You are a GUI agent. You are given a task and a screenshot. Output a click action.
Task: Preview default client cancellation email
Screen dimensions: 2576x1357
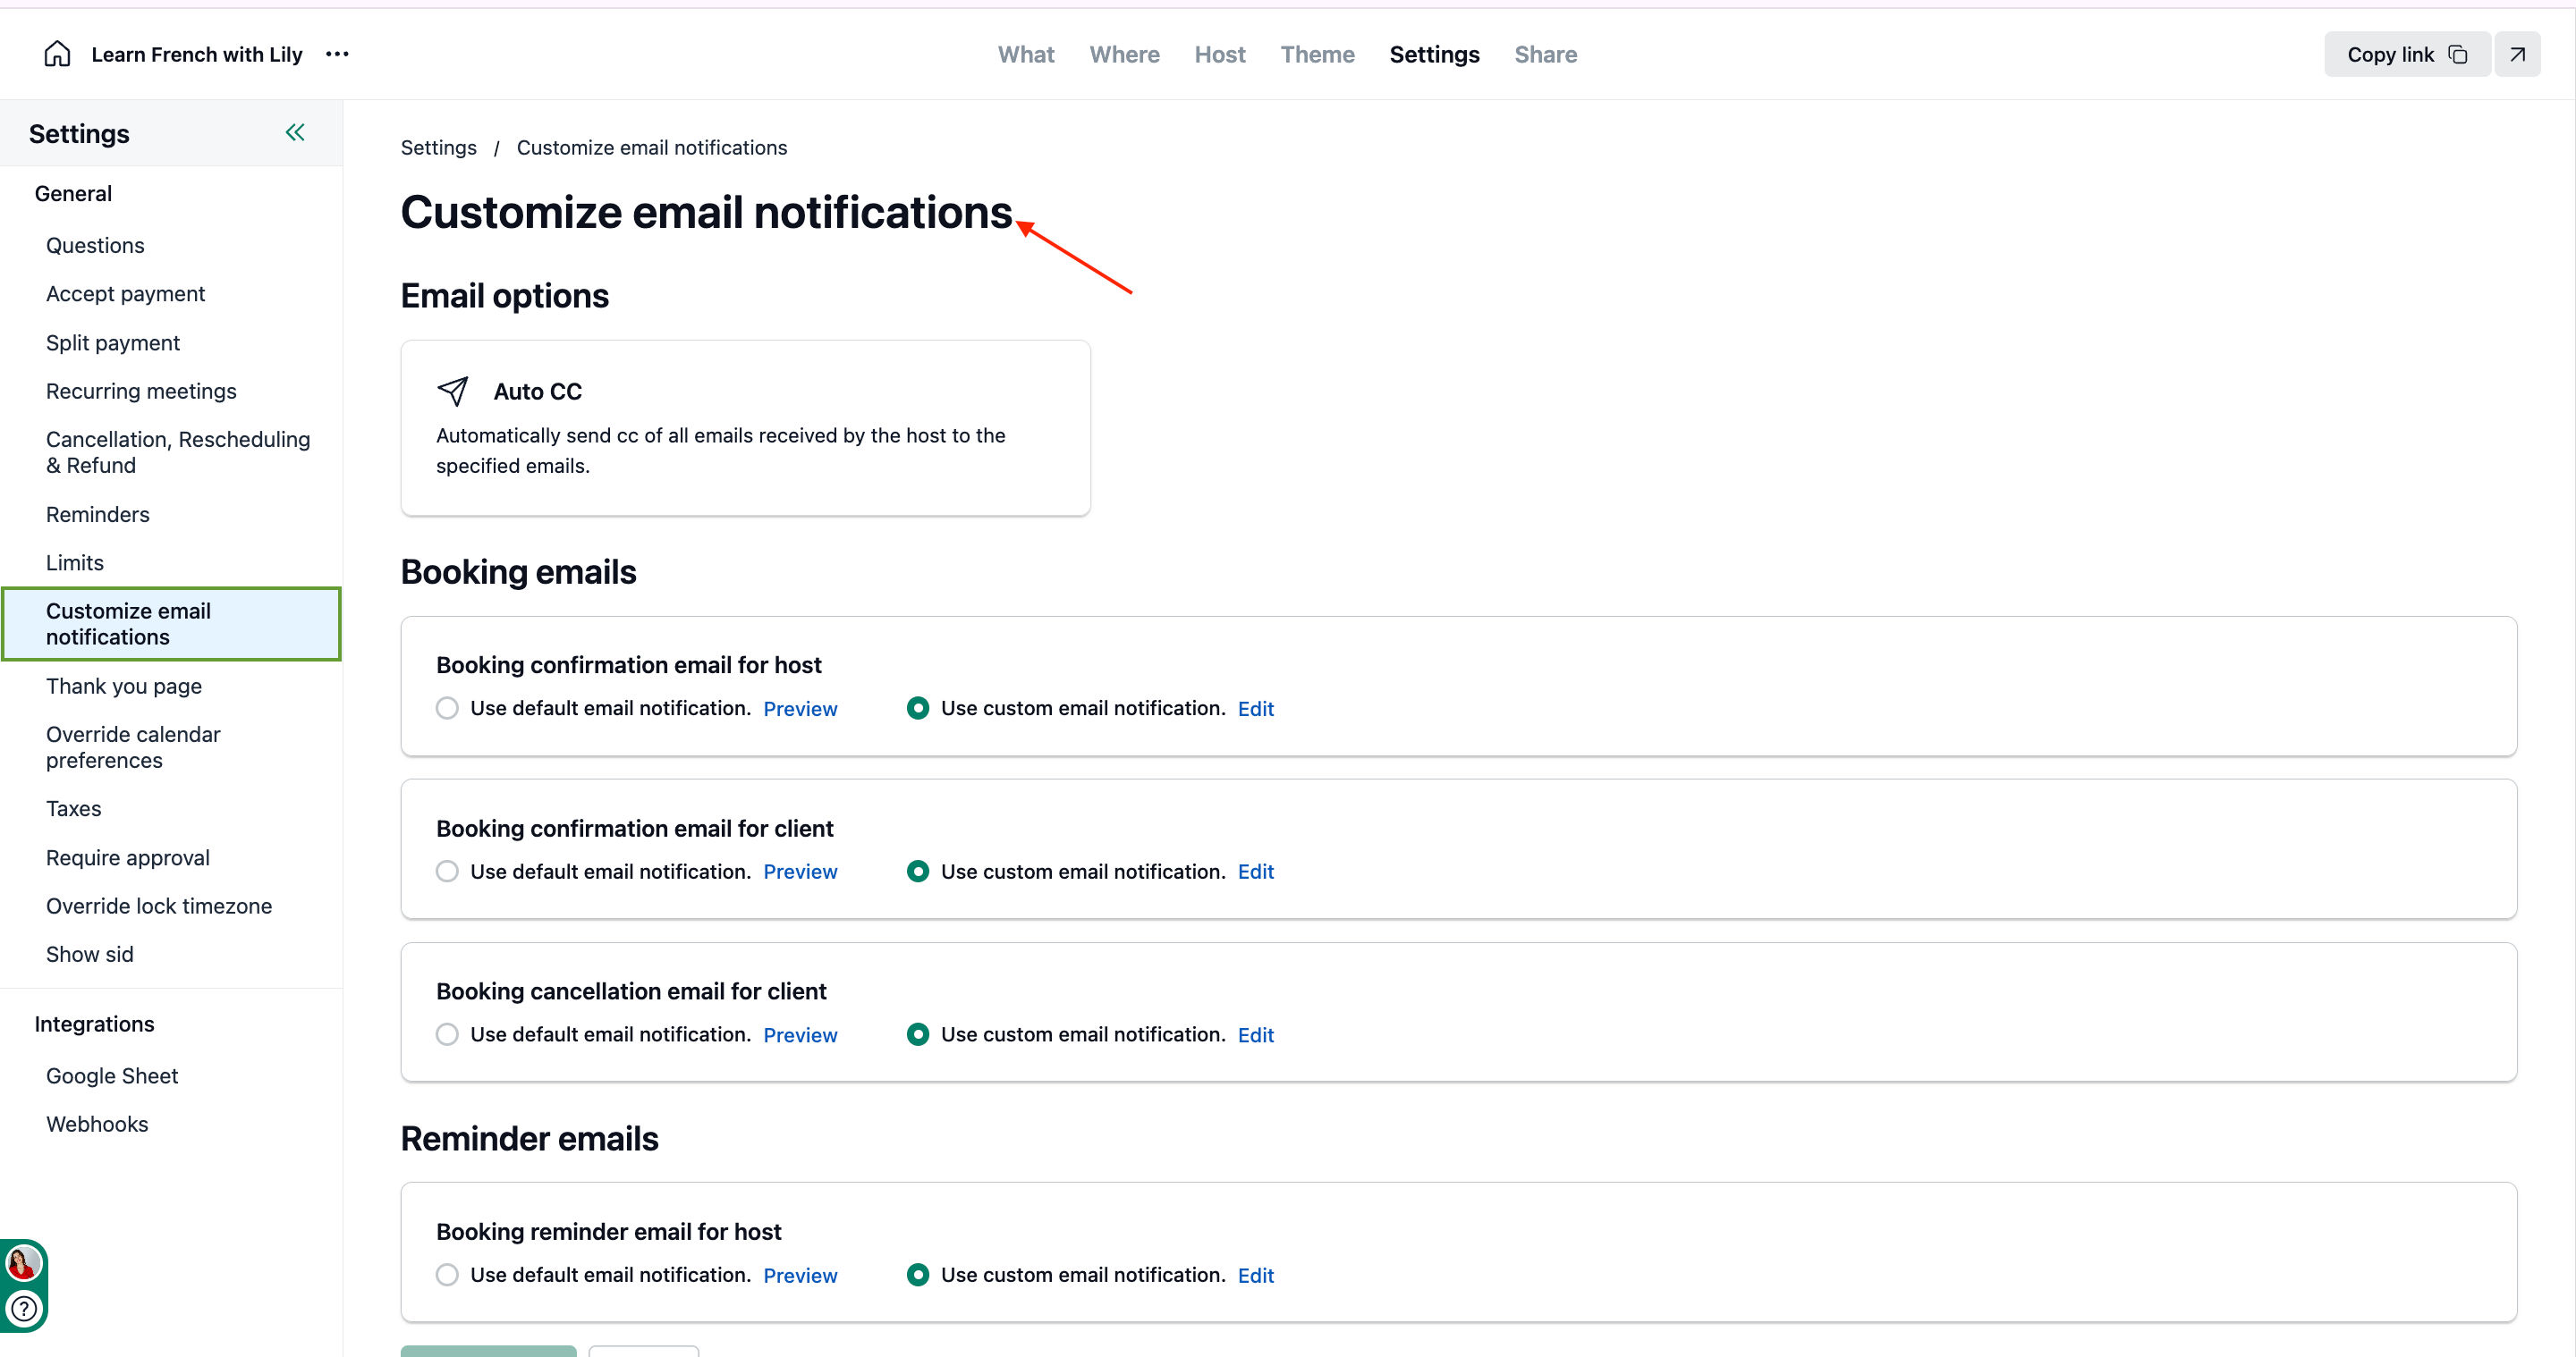point(800,1034)
